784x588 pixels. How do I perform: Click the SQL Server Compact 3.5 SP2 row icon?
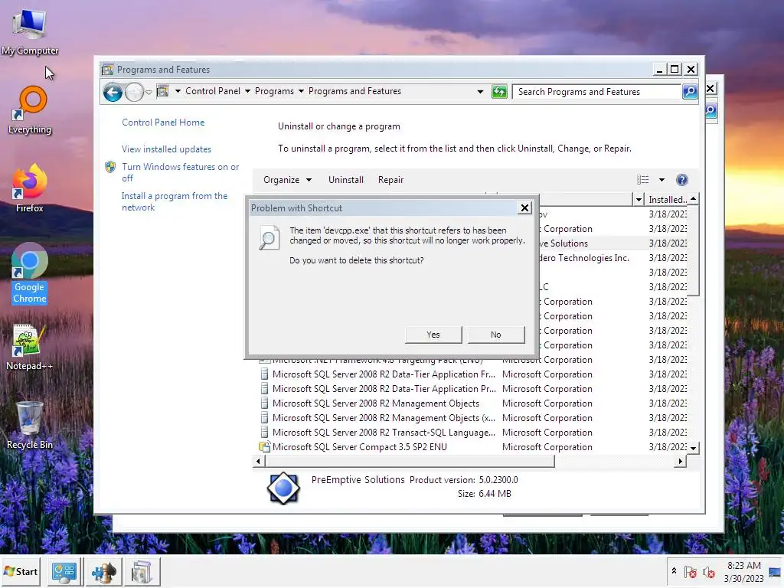(264, 446)
